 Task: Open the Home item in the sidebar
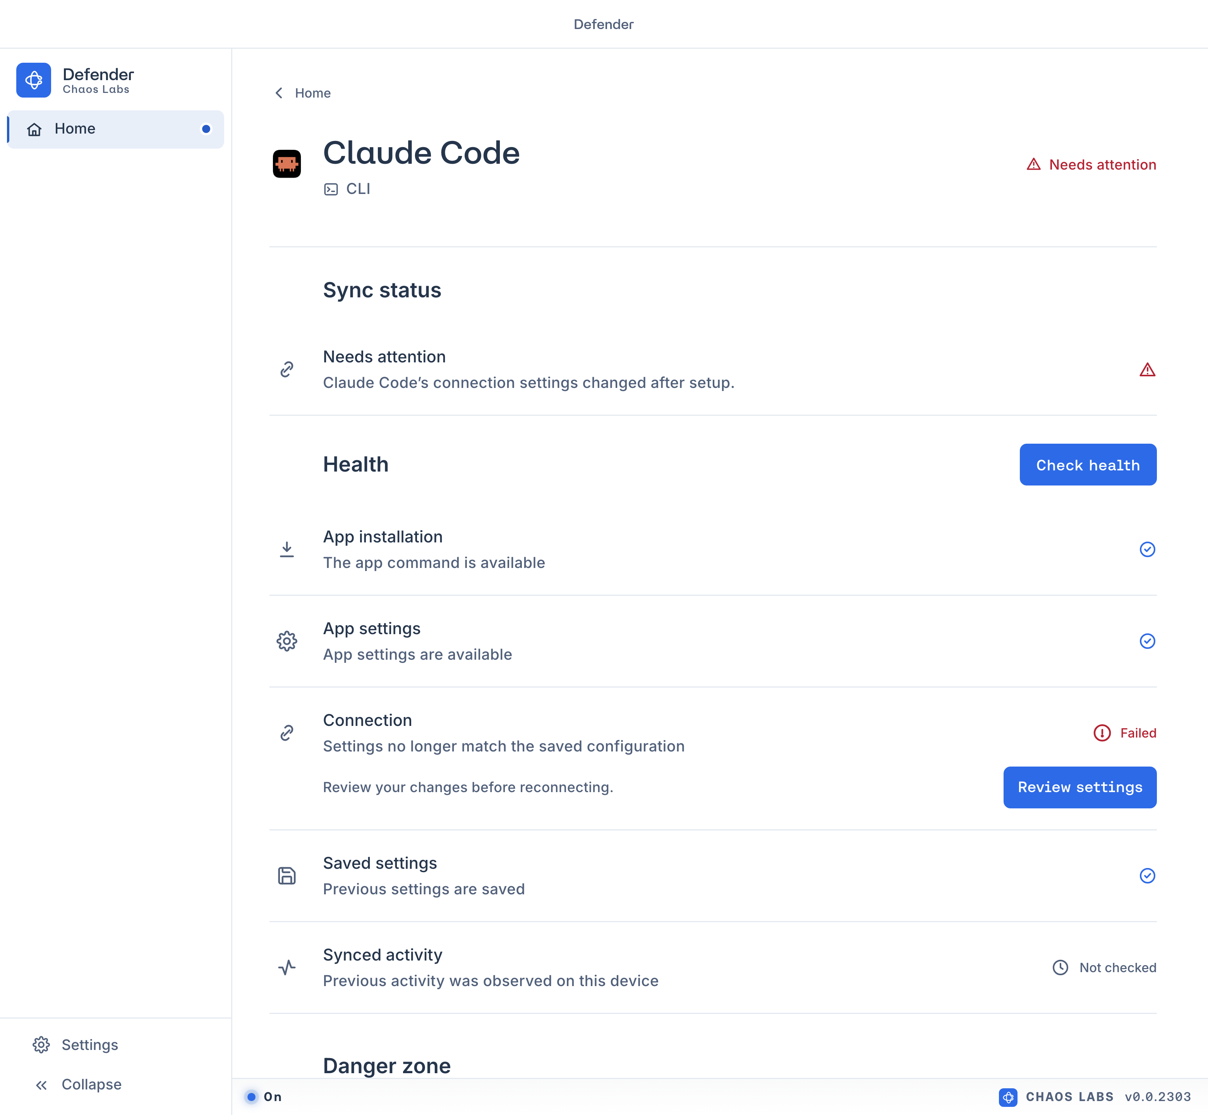coord(115,129)
